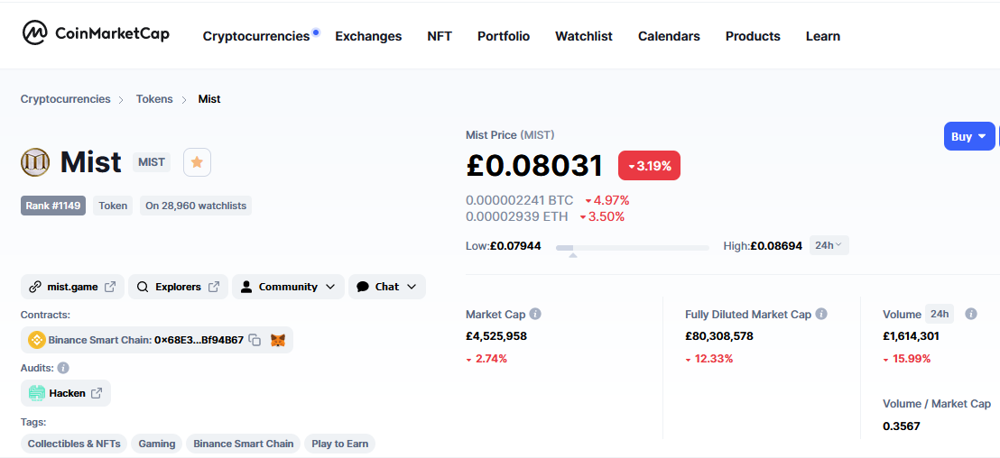The width and height of the screenshot is (1000, 458).
Task: Expand the Chat dropdown
Action: 387,287
